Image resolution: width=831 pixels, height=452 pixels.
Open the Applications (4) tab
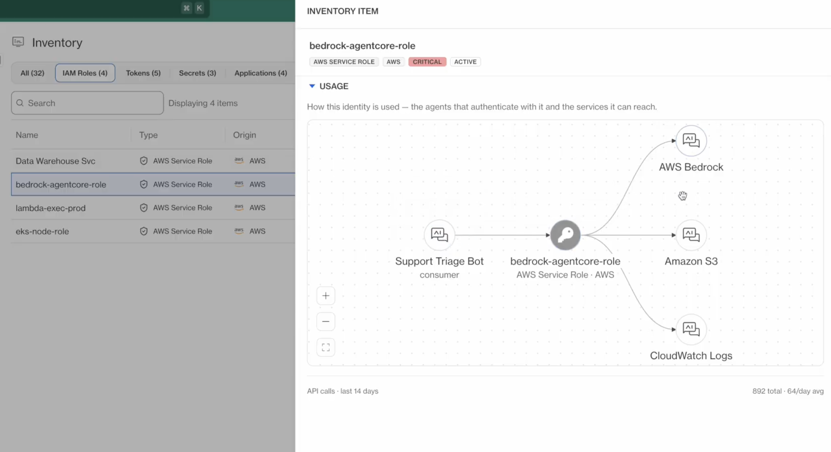[x=261, y=73]
